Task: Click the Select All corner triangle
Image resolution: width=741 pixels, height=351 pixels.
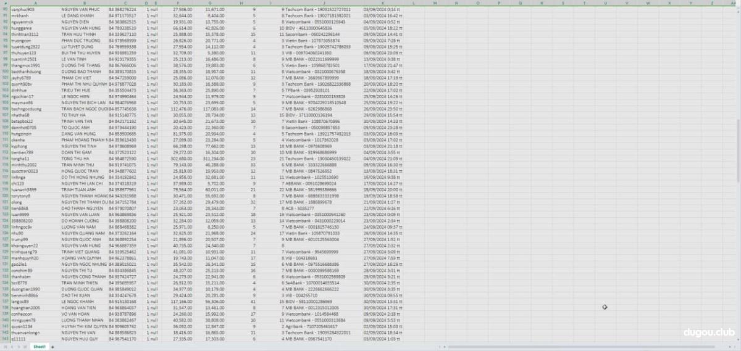Action: pos(5,3)
